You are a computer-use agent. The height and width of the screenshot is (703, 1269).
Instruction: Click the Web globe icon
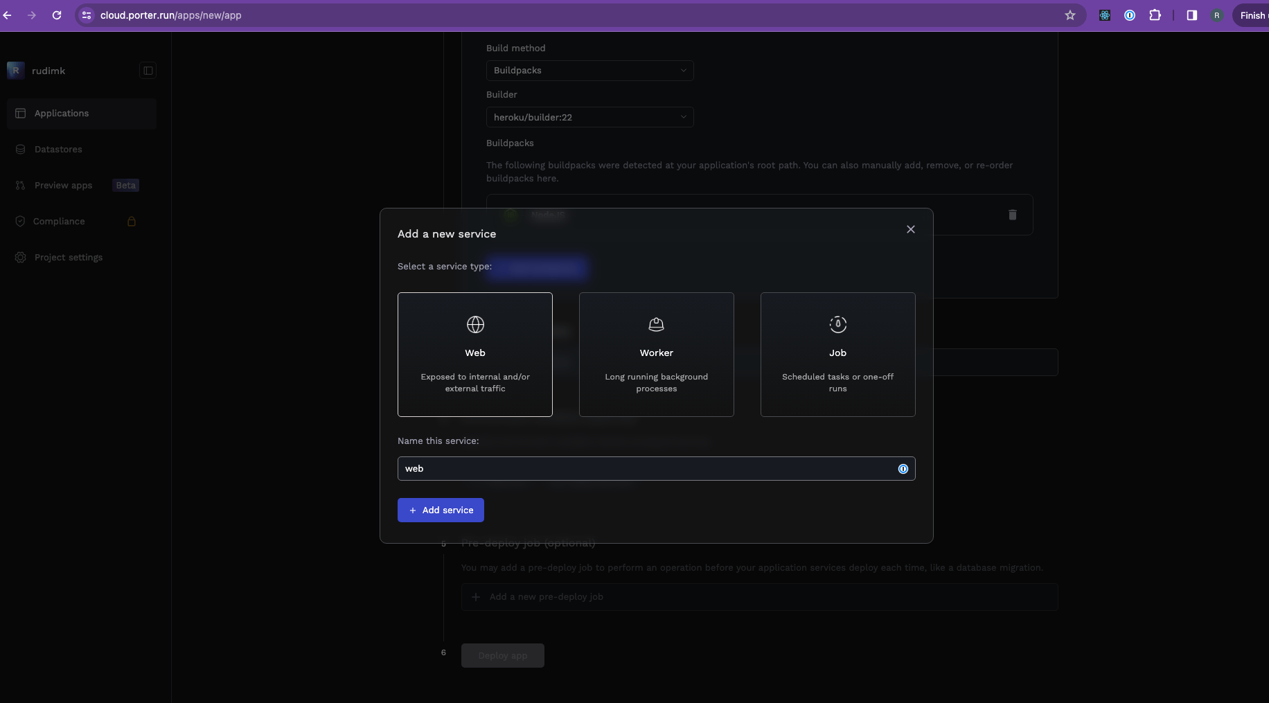(x=475, y=324)
